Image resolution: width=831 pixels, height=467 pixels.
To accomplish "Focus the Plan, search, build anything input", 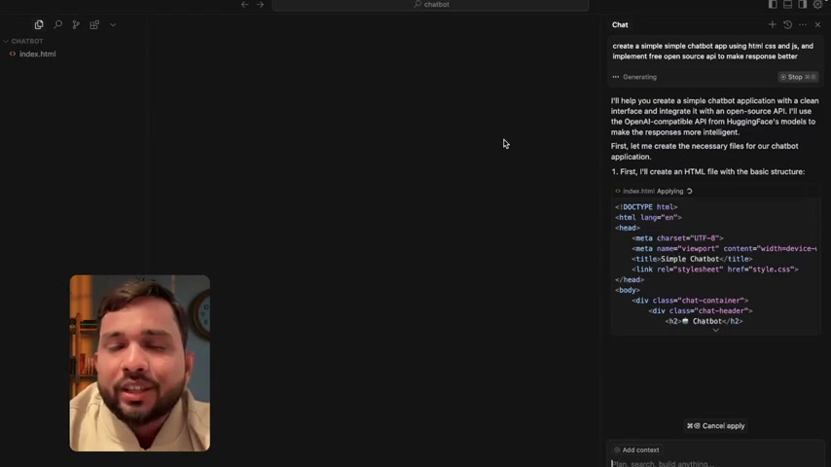I will pos(715,463).
